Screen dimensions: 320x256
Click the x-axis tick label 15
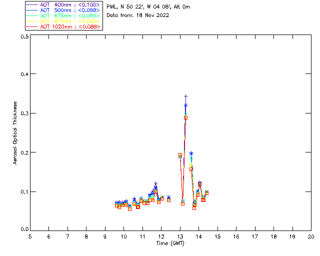pos(217,236)
